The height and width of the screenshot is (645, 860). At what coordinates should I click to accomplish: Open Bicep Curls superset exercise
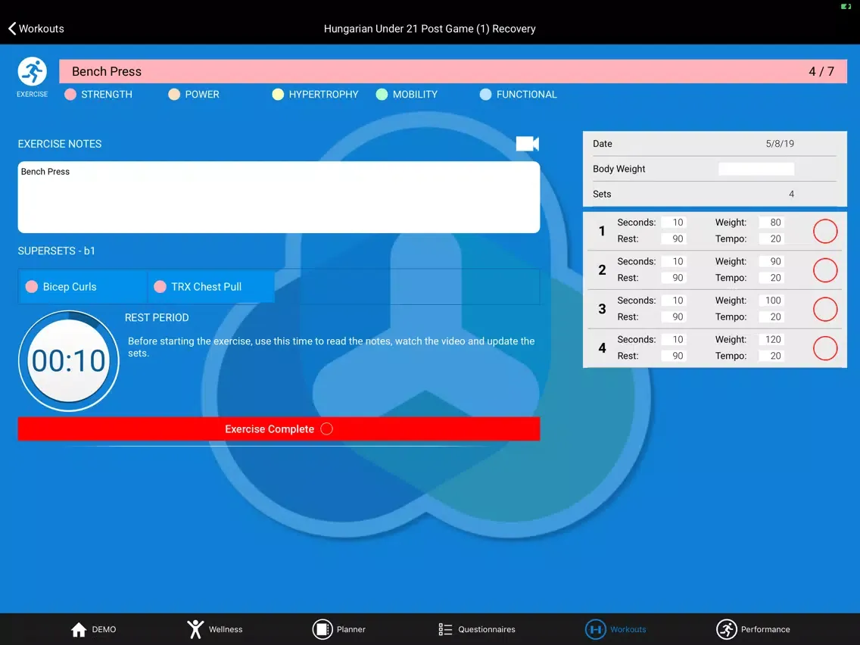[83, 286]
